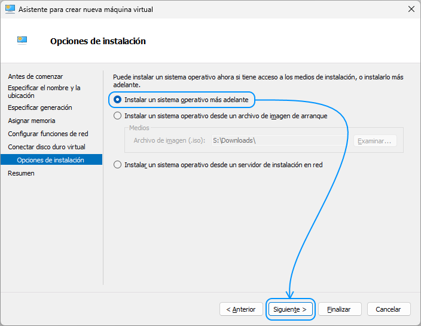Jump to 'Asignar memoria' step
421x326 pixels.
click(32, 121)
